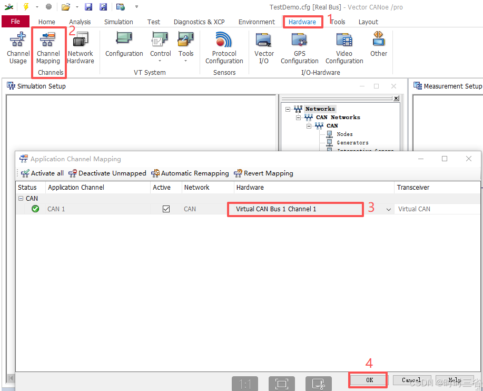This screenshot has height=391, width=483.
Task: Click the stop measurement circle icon
Action: (48, 6)
